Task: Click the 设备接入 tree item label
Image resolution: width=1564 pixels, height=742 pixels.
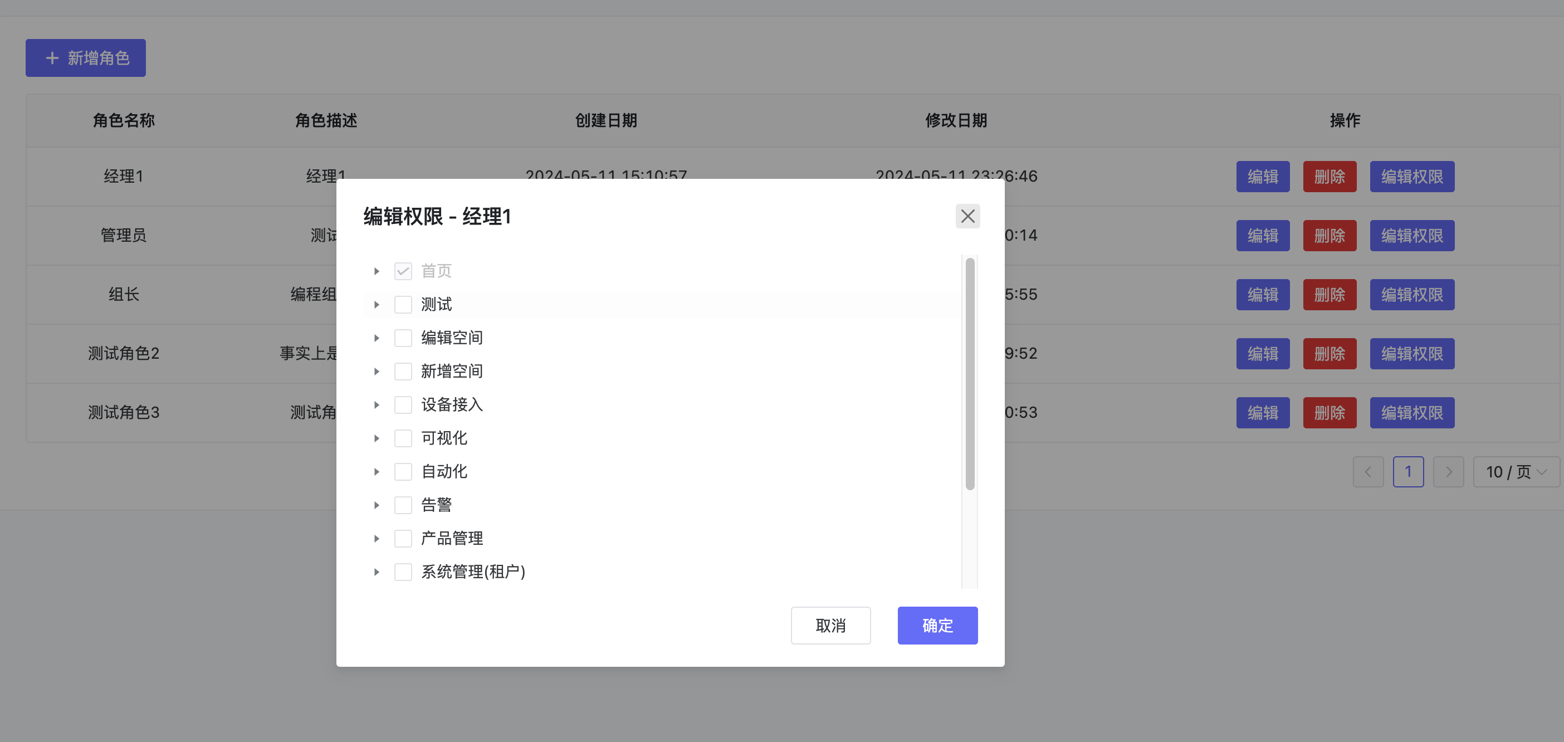Action: (x=452, y=404)
